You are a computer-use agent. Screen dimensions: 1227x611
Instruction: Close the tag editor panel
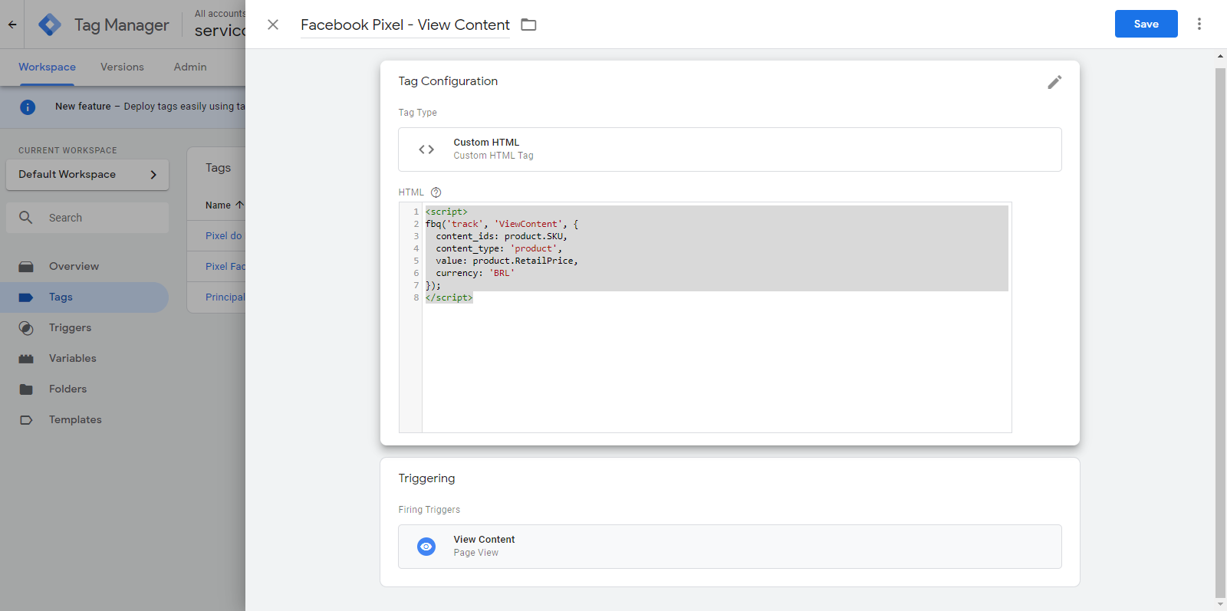point(272,25)
